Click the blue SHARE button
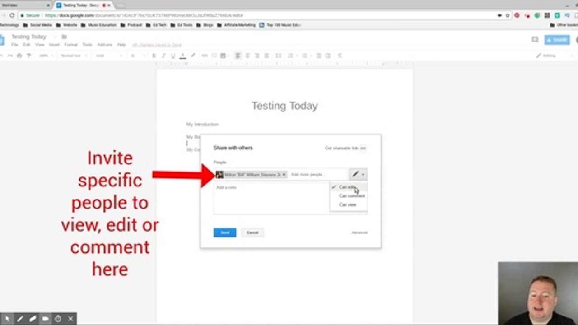 (x=557, y=40)
